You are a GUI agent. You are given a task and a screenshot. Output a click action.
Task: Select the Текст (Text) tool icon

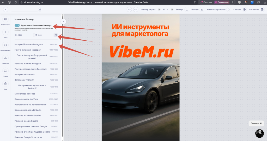5,32
